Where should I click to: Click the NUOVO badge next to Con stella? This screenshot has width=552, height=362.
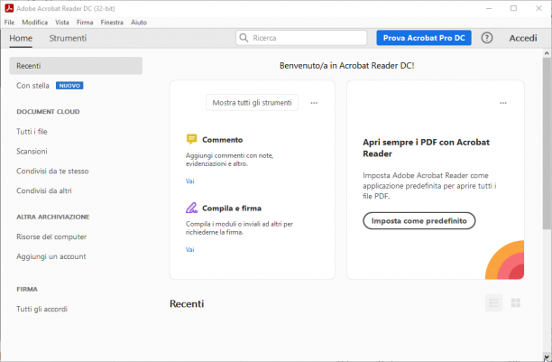click(x=69, y=86)
